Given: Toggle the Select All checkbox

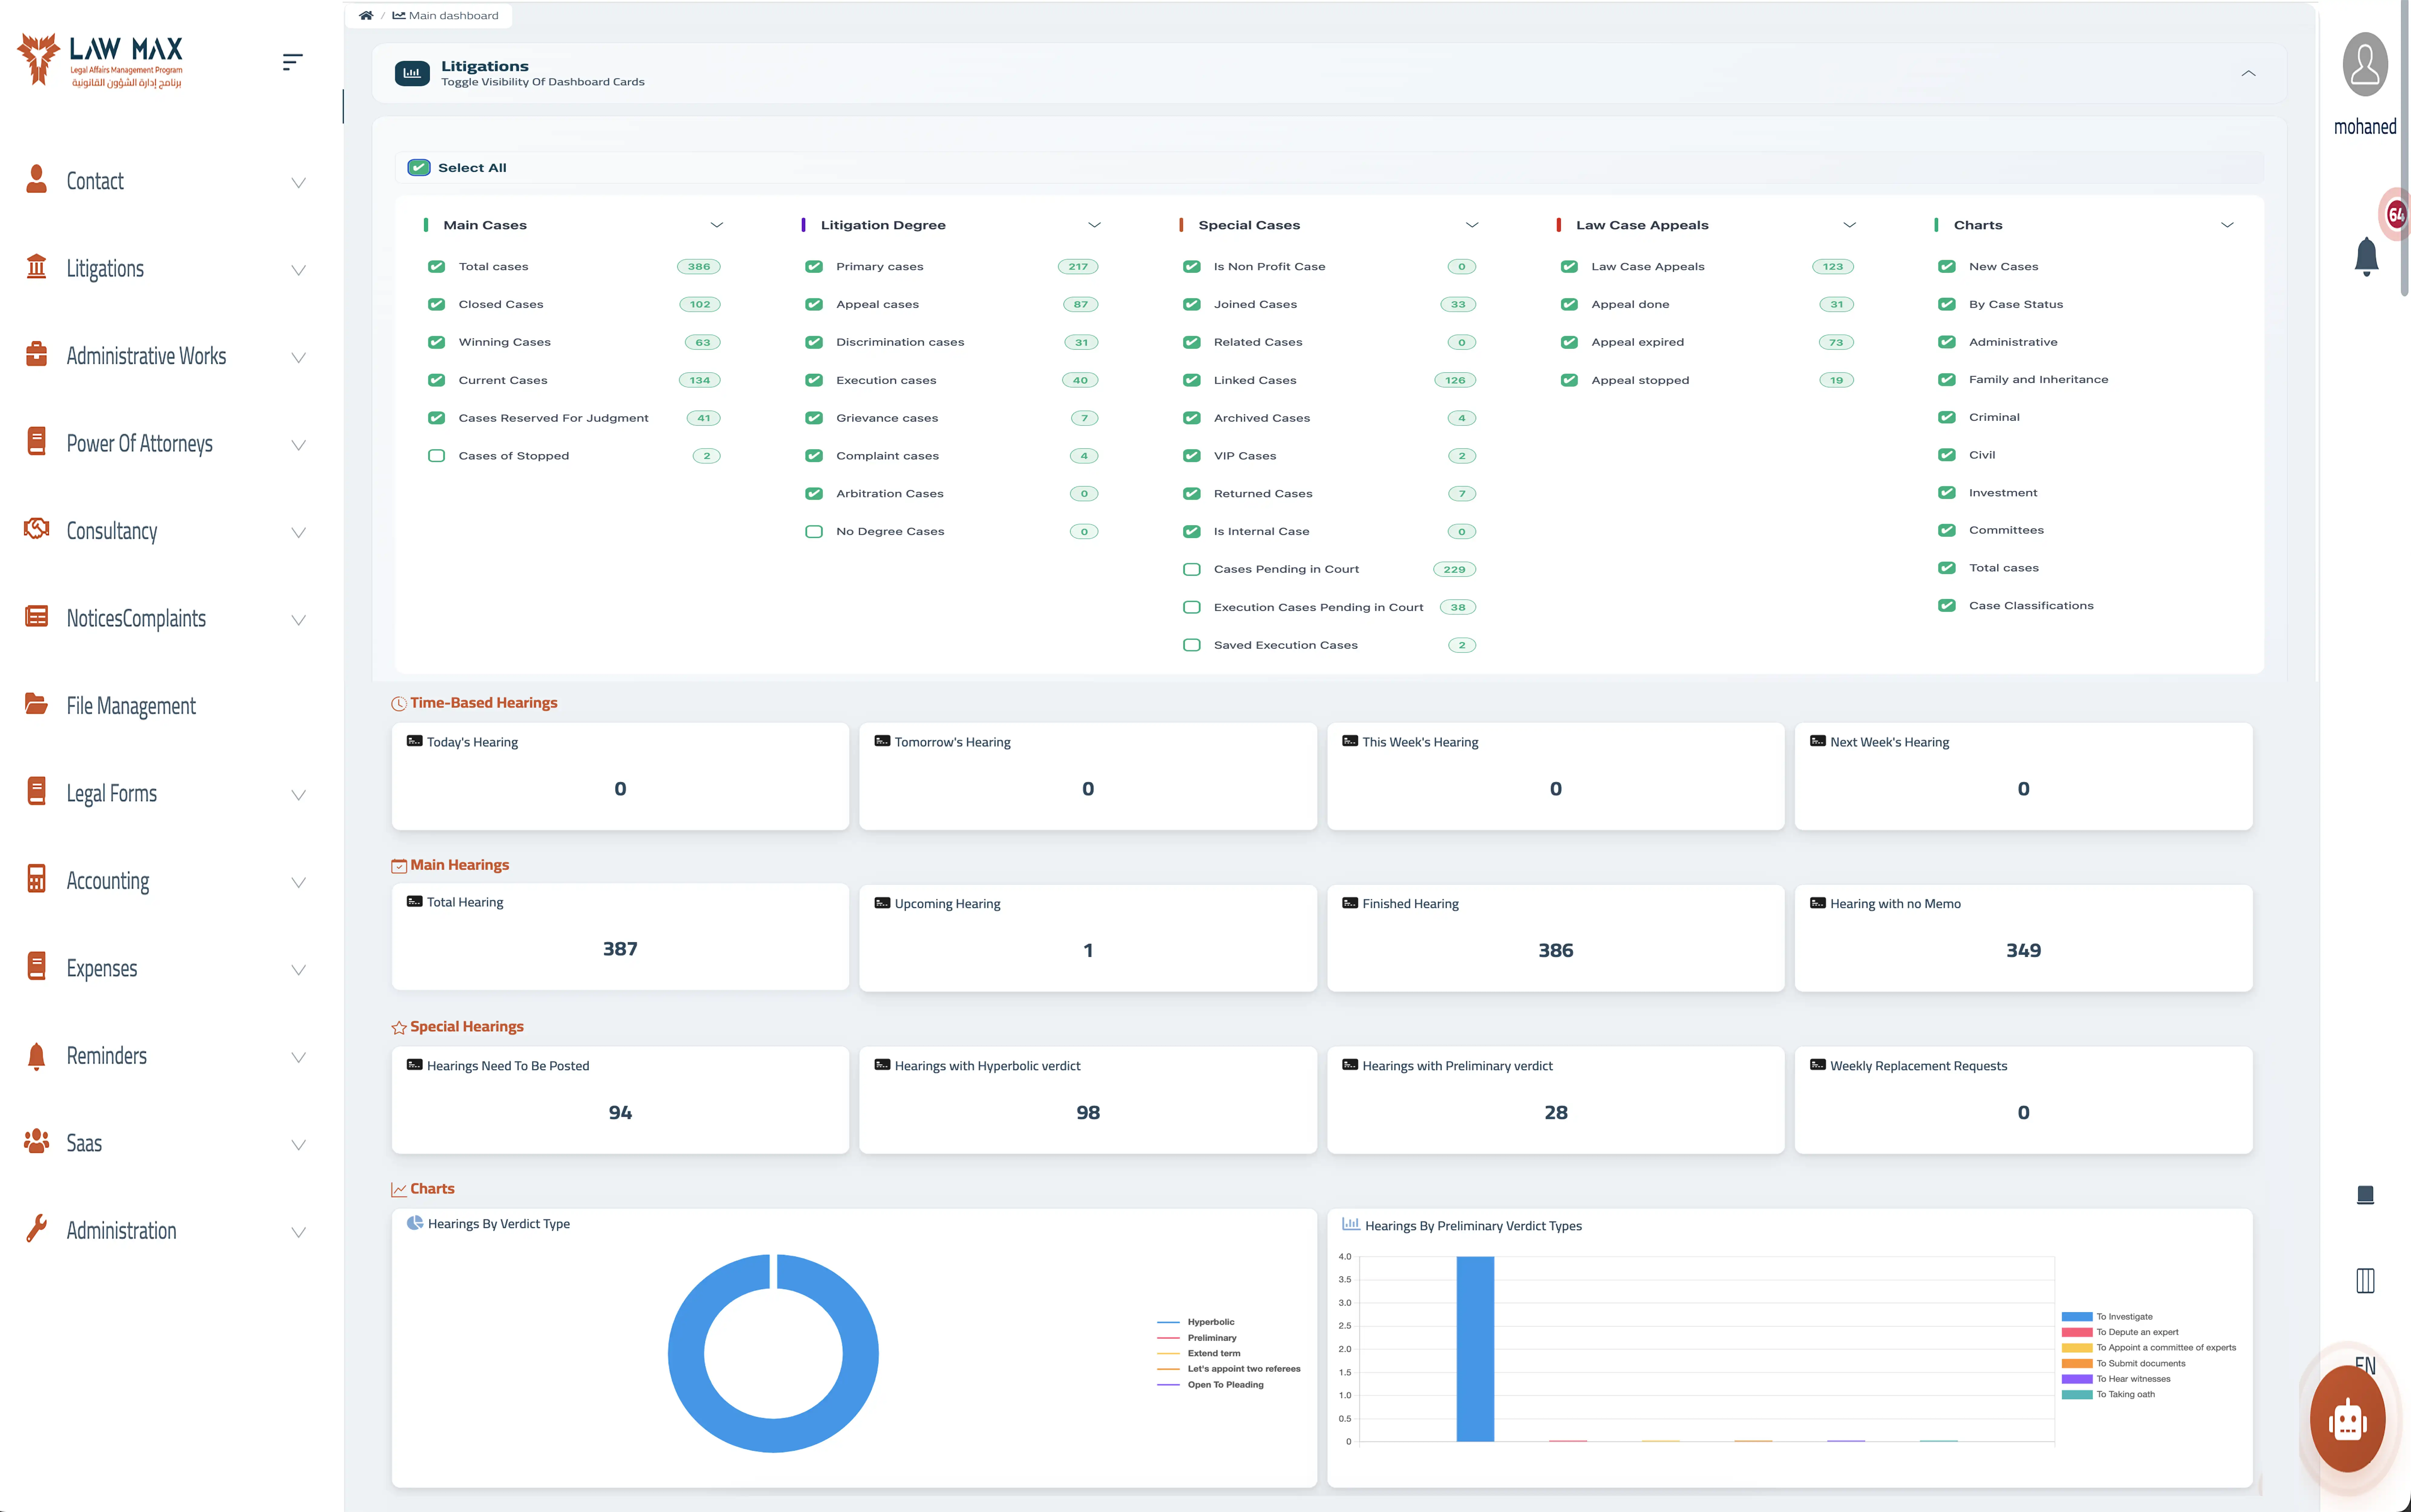Looking at the screenshot, I should (419, 168).
